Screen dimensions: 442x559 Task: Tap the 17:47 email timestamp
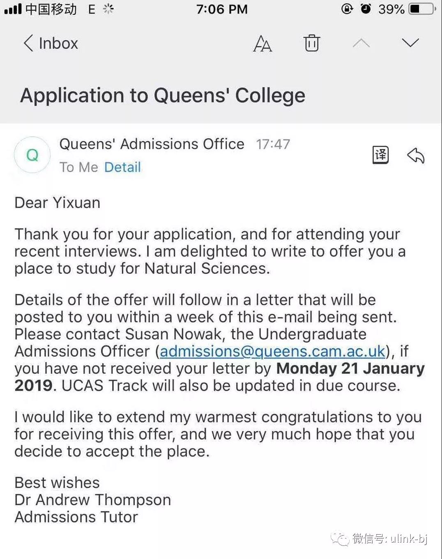(x=273, y=144)
